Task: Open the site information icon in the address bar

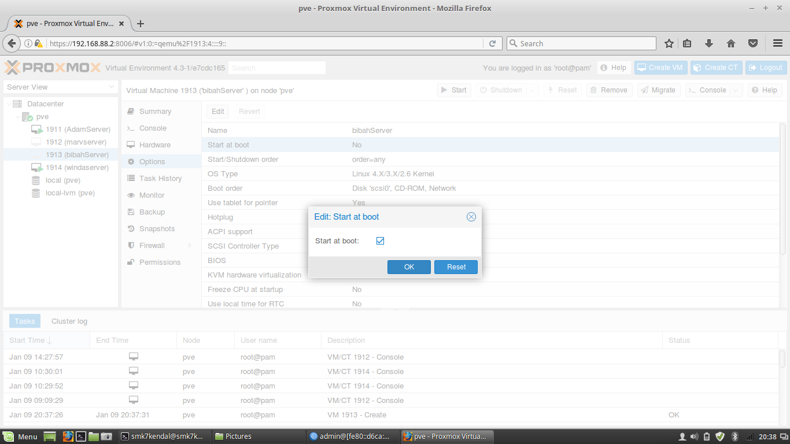Action: 27,43
